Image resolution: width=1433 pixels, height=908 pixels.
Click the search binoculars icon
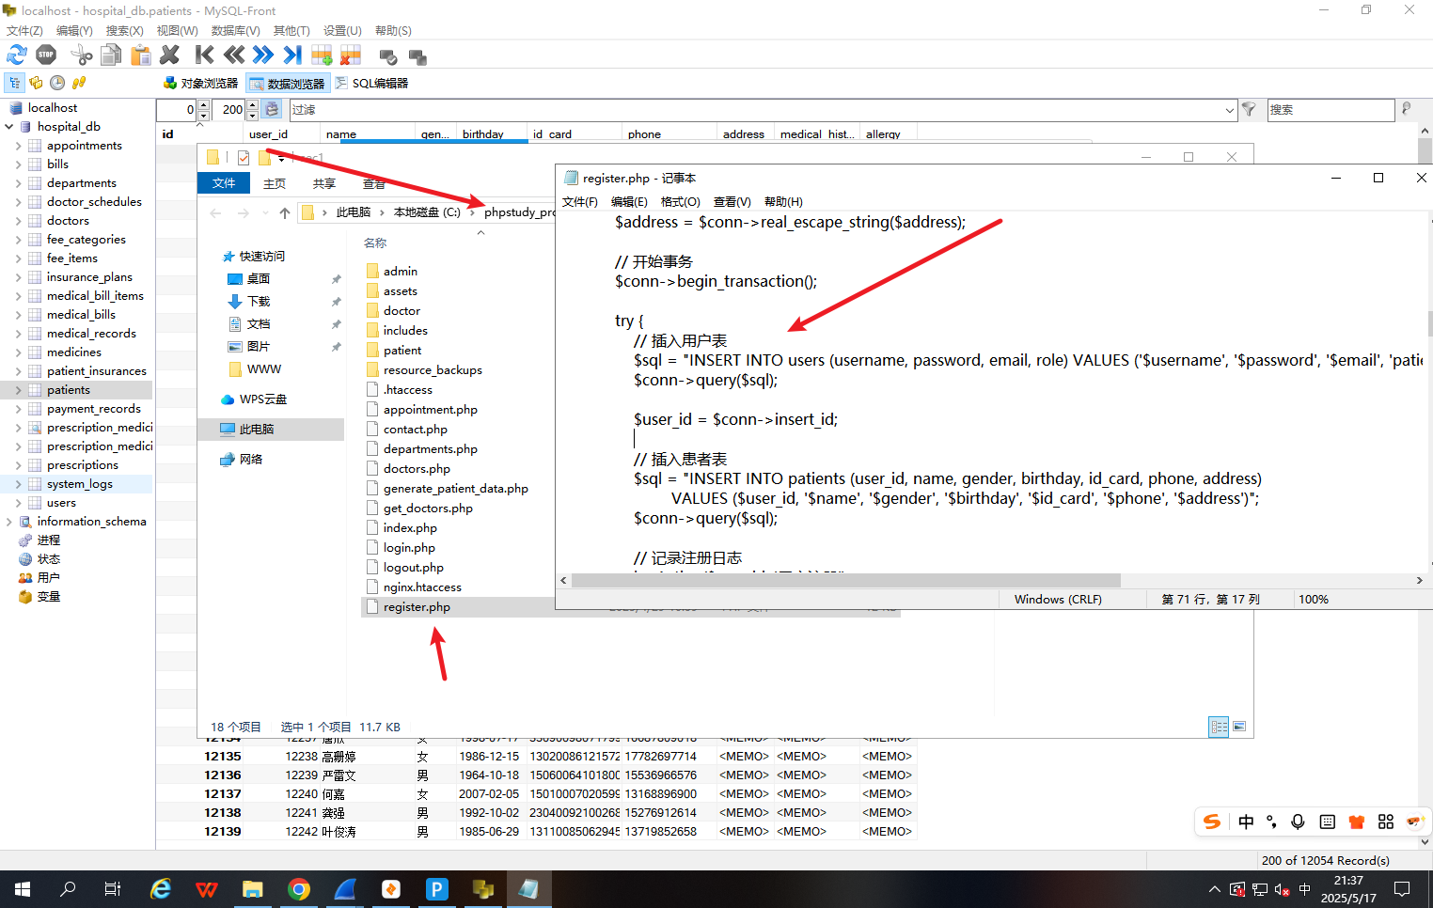[1407, 109]
